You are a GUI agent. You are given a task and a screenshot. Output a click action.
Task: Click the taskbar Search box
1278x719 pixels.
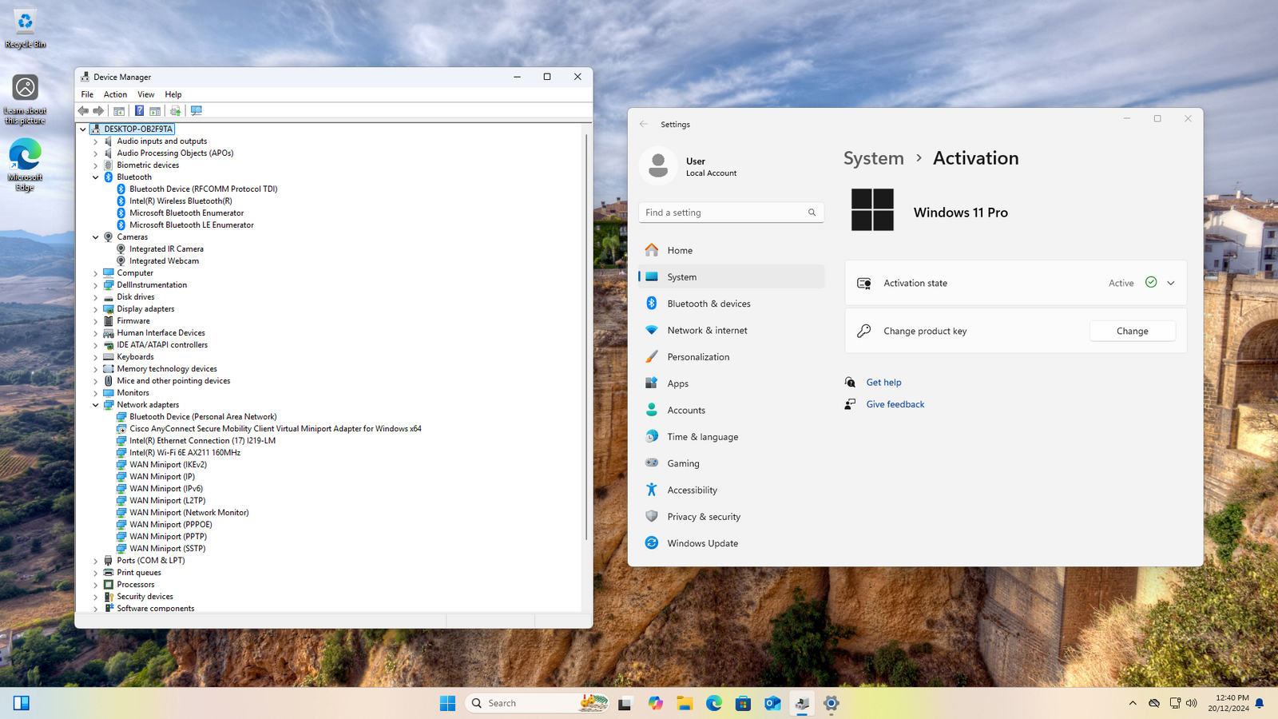pyautogui.click(x=537, y=703)
